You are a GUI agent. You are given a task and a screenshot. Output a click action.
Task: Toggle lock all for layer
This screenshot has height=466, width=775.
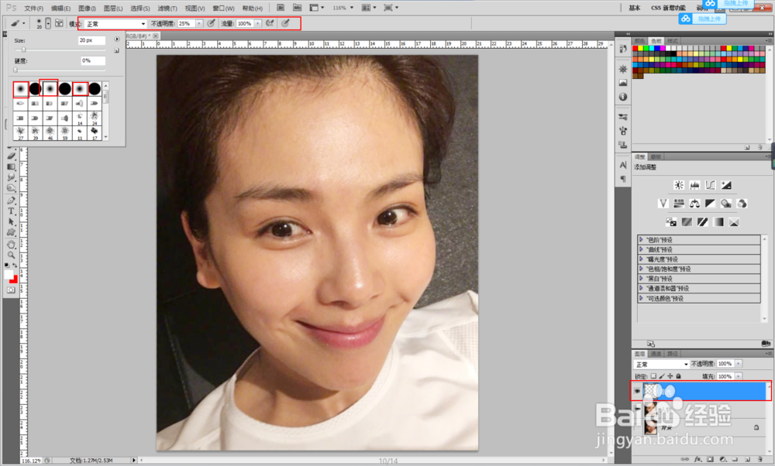coord(679,376)
